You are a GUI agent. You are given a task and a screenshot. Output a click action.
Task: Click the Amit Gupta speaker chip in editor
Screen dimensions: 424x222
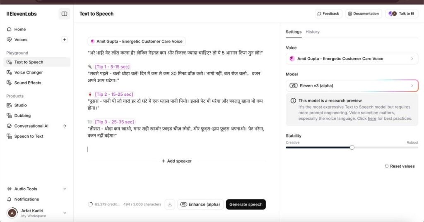(x=137, y=41)
